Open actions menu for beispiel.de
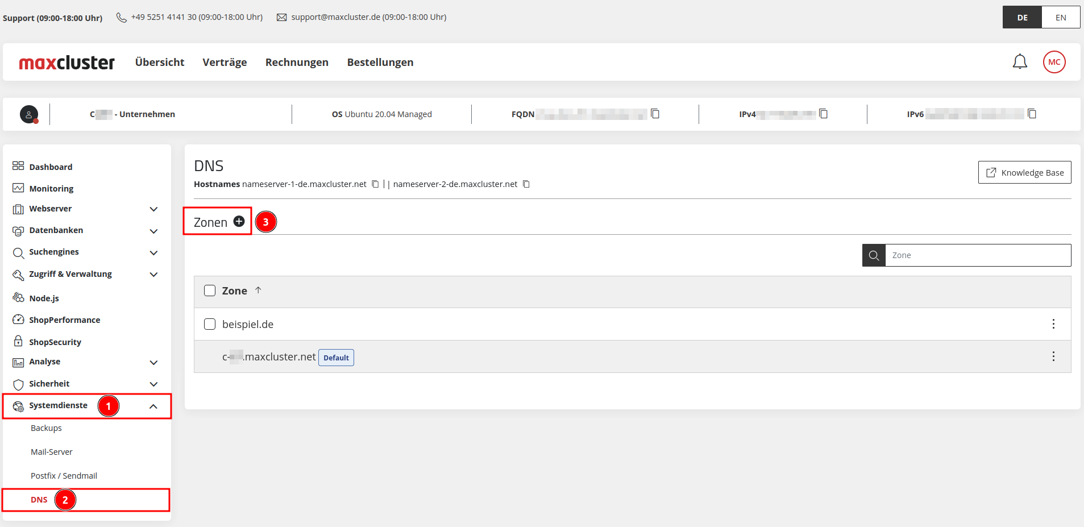Viewport: 1084px width, 527px height. click(1053, 324)
